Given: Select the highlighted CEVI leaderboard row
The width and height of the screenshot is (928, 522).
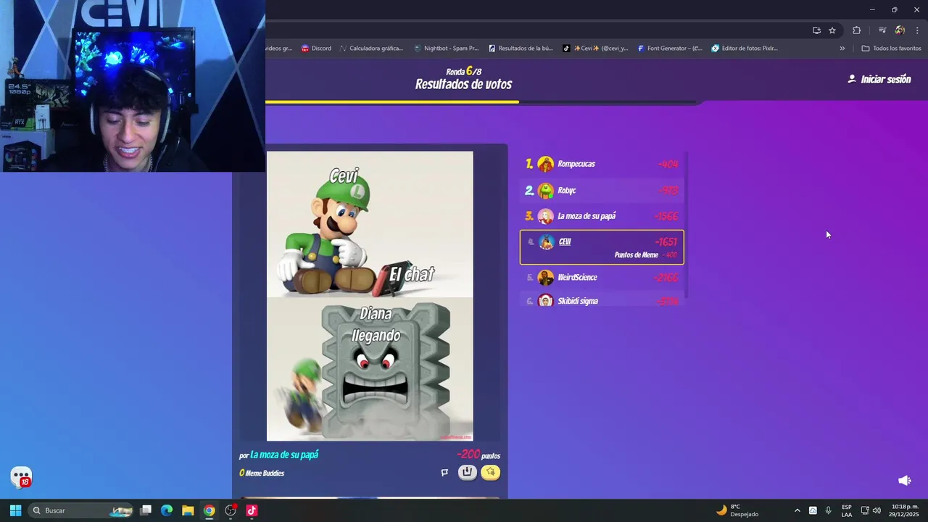Looking at the screenshot, I should pos(602,247).
